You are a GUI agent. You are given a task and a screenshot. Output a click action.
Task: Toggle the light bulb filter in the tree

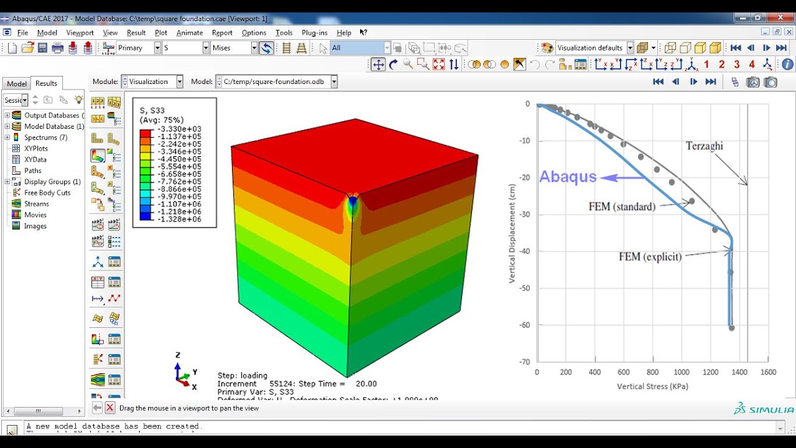(x=78, y=100)
